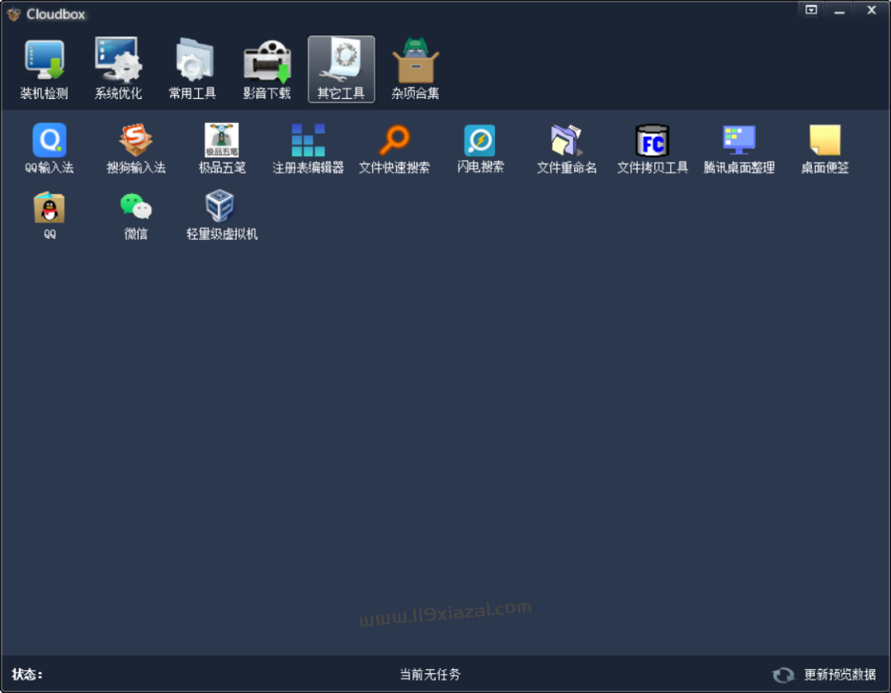Click the 当前无任务 status text
This screenshot has width=891, height=693.
coord(430,675)
